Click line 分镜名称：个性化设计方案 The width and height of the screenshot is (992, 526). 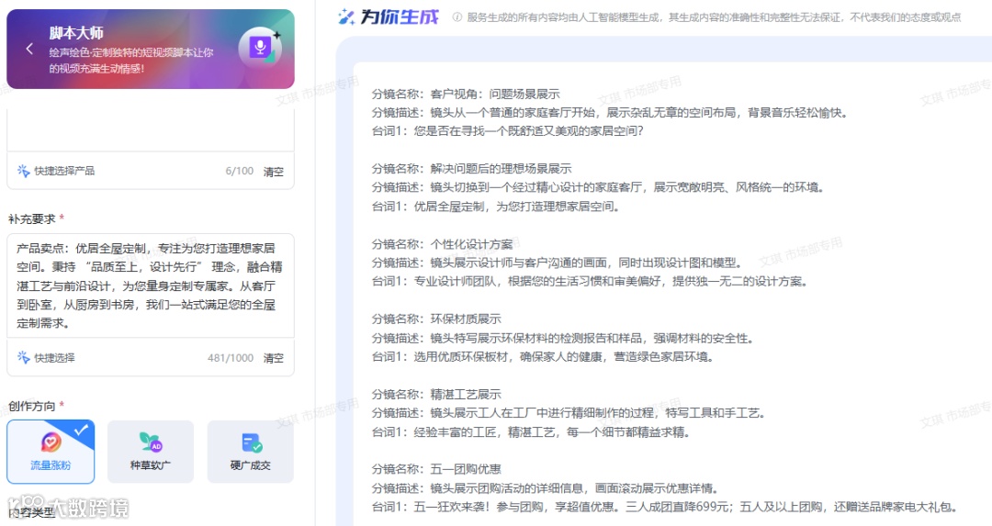tap(442, 244)
